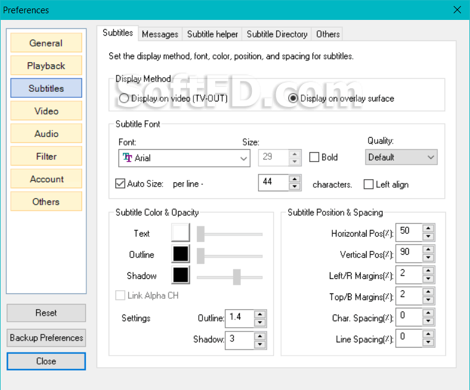Decrease Outline setting with down arrow
470x390 pixels.
click(x=260, y=322)
